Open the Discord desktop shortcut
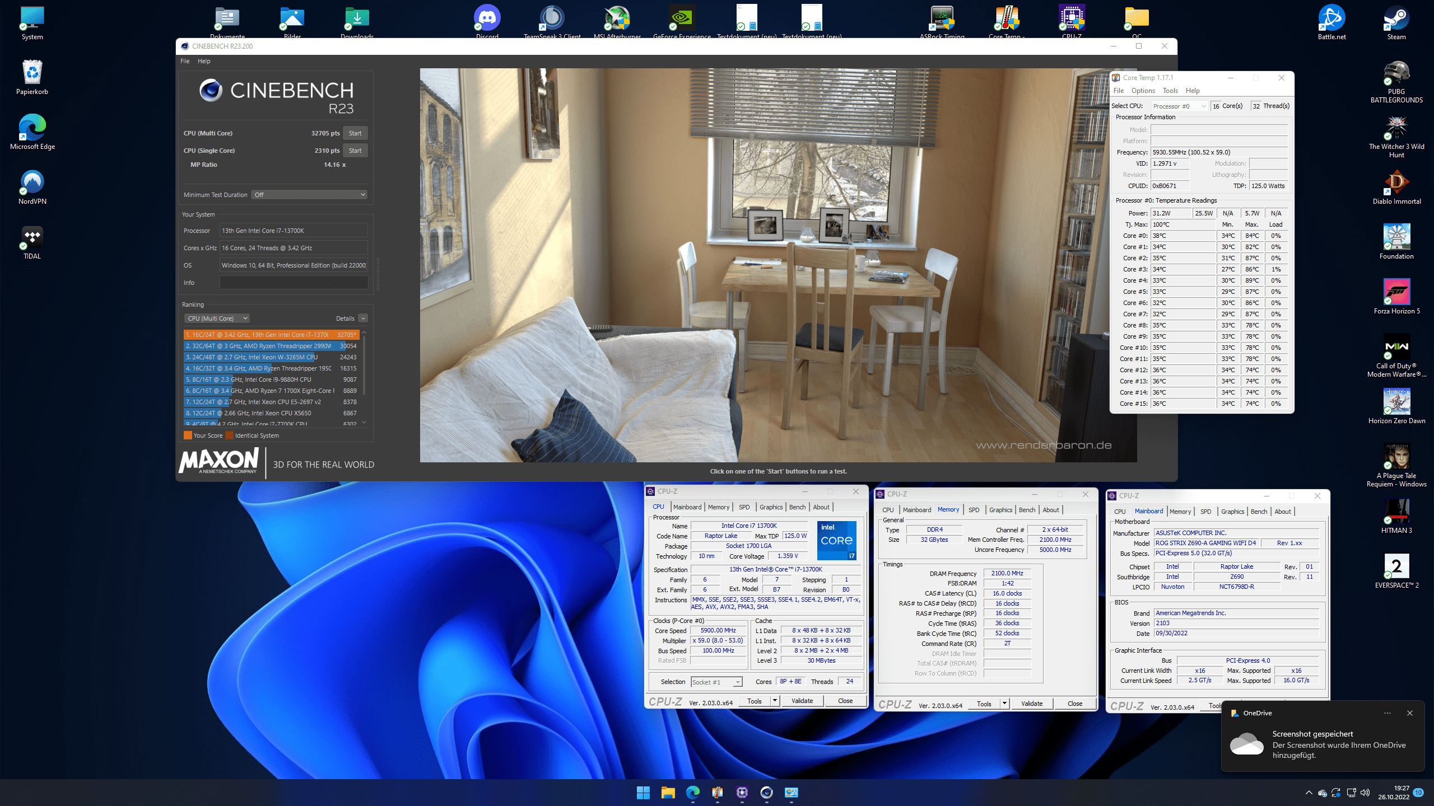The width and height of the screenshot is (1434, 806). coord(487,21)
